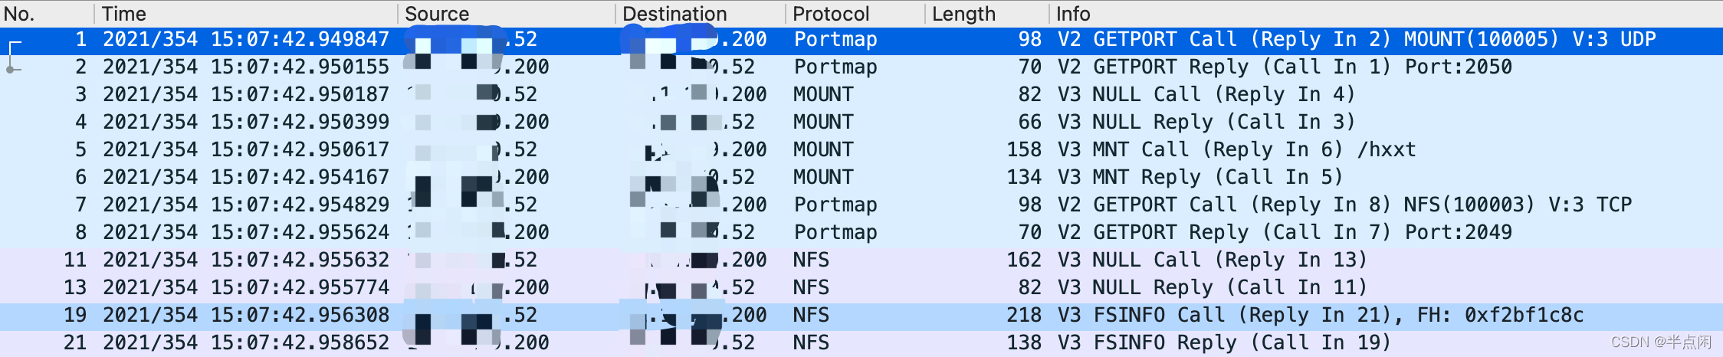
Task: Click NFS protocol cell in packet 19
Action: pyautogui.click(x=811, y=316)
